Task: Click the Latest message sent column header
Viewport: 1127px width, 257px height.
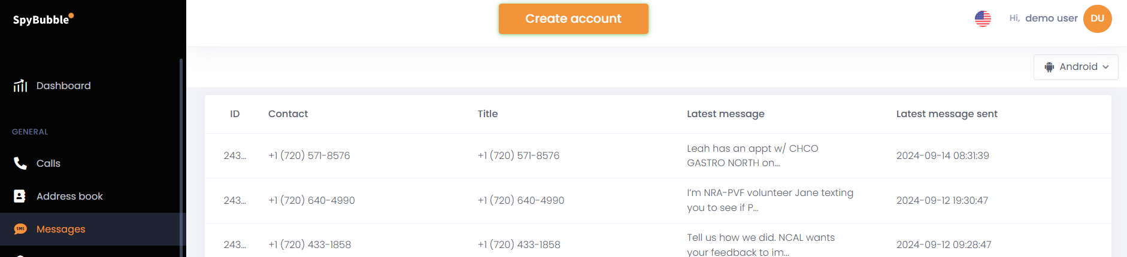Action: [x=946, y=114]
